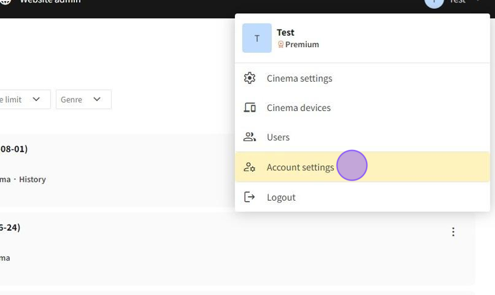This screenshot has width=495, height=295.
Task: Open the three-dot menu on the second row
Action: tap(453, 232)
